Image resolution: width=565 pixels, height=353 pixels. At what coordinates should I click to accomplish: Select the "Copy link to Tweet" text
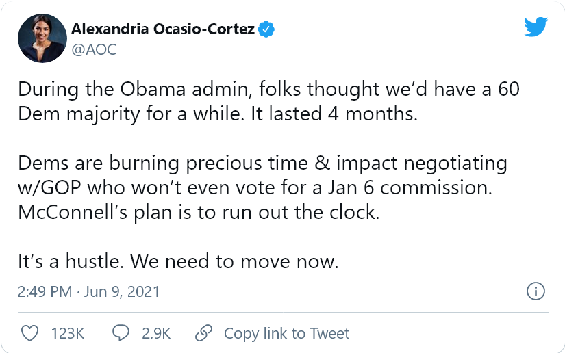point(287,333)
